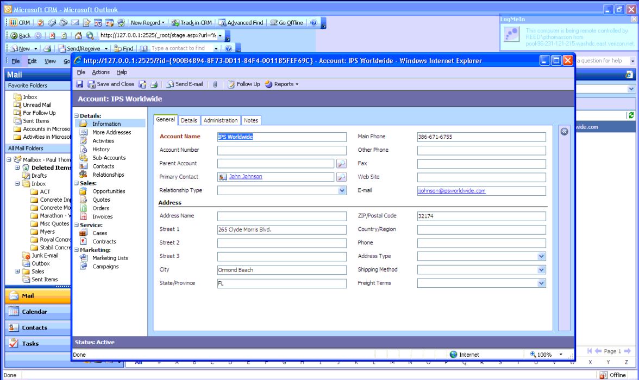Open Invoices under Sales
639x380 pixels.
point(102,217)
